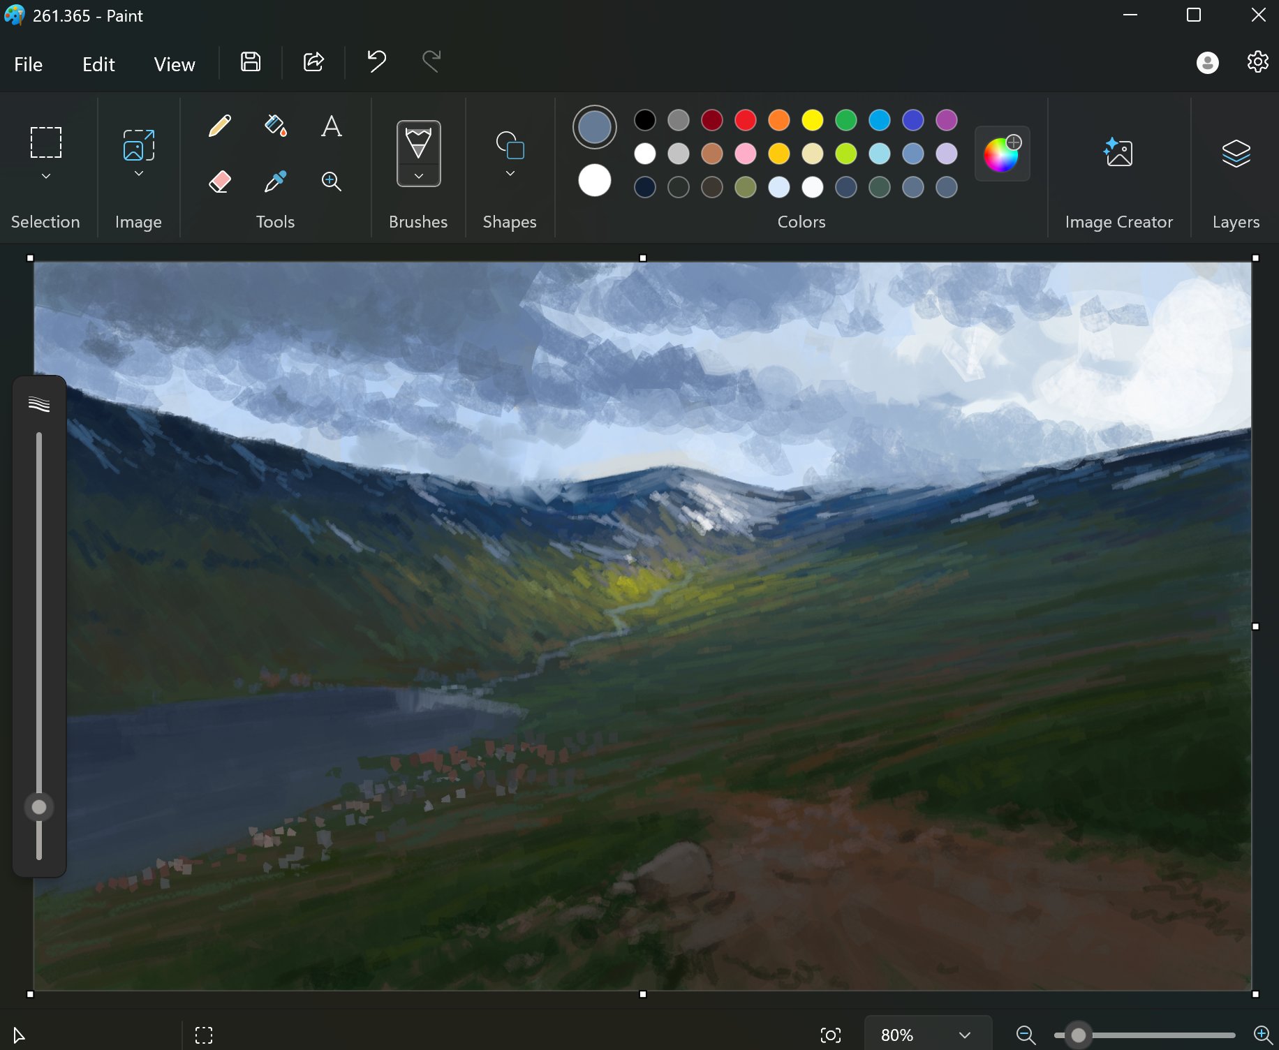Select the Text tool

[331, 126]
